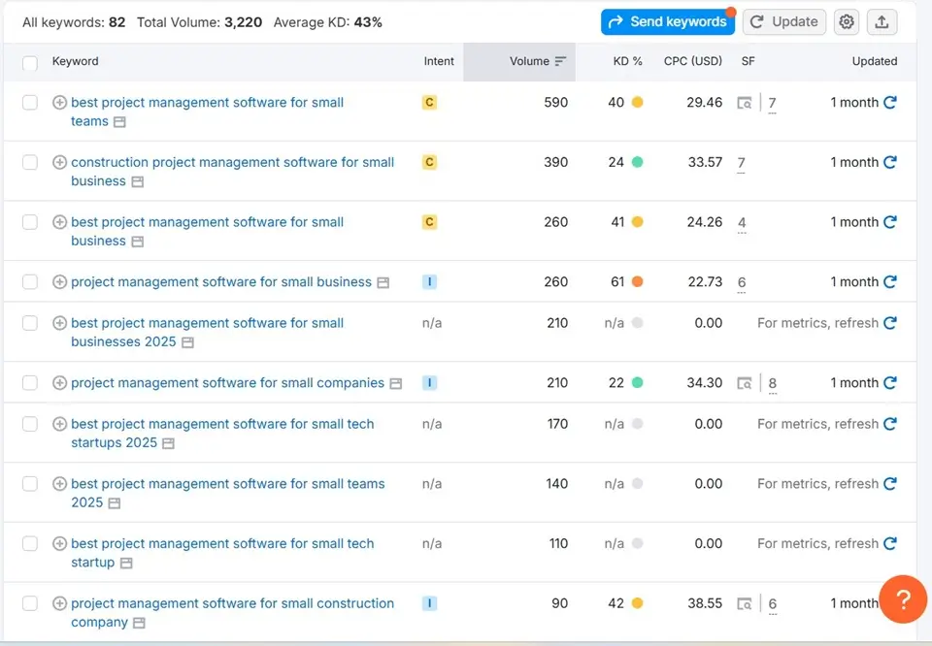Check the small teams 2025 row checkbox
The width and height of the screenshot is (932, 646).
30,484
